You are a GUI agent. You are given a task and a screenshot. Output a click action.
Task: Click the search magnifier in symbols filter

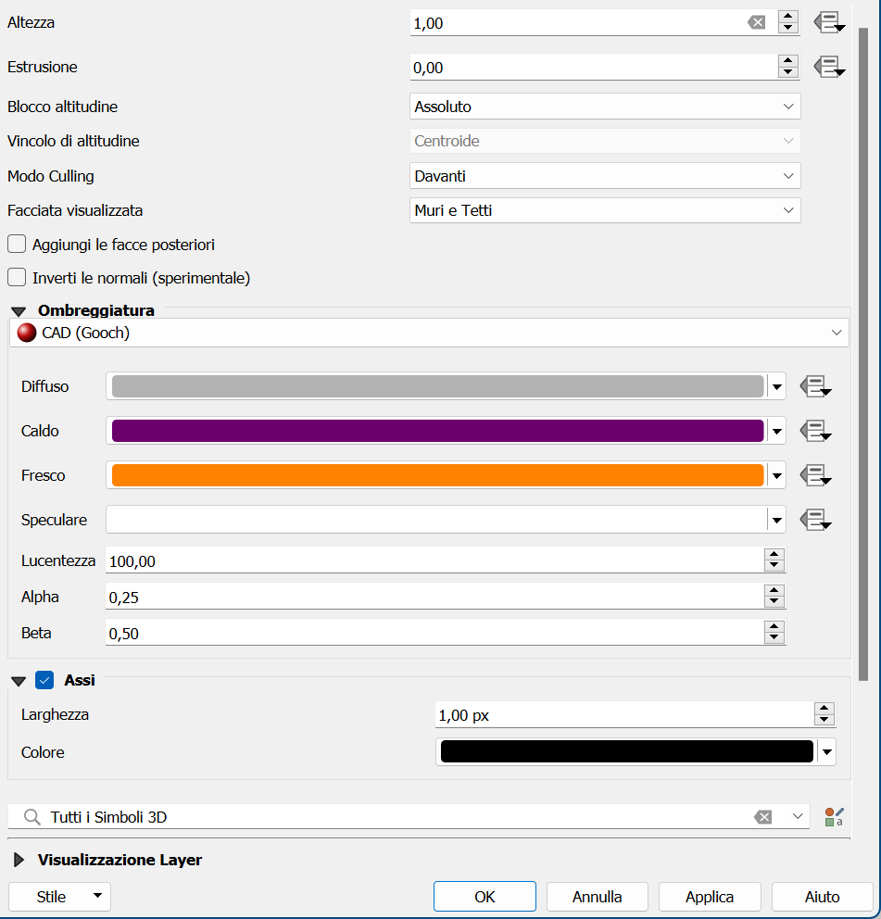point(31,817)
